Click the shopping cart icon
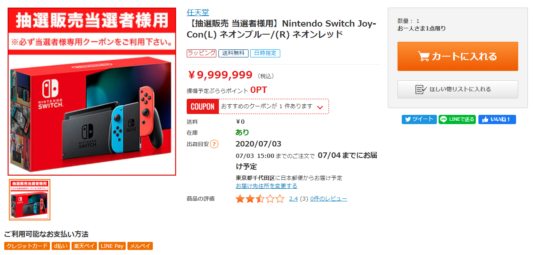The image size is (533, 255). pos(423,56)
